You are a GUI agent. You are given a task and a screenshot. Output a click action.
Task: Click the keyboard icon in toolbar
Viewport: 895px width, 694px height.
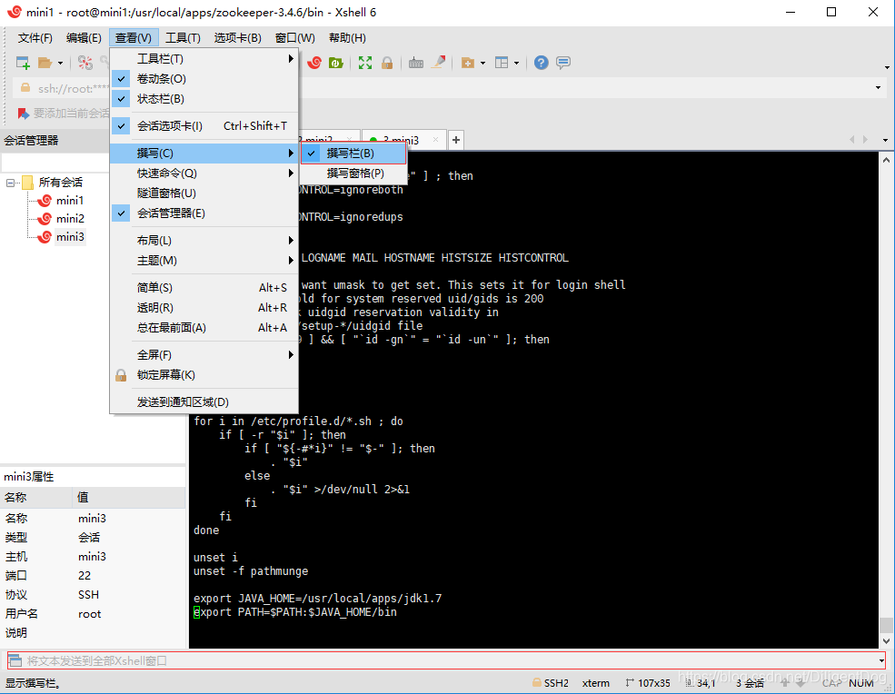[x=416, y=63]
